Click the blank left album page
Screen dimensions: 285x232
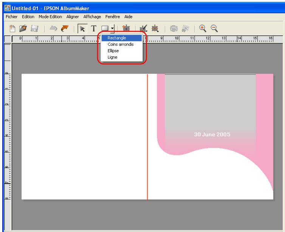pos(84,136)
